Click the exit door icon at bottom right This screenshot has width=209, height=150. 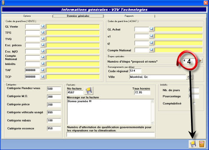(x=202, y=144)
